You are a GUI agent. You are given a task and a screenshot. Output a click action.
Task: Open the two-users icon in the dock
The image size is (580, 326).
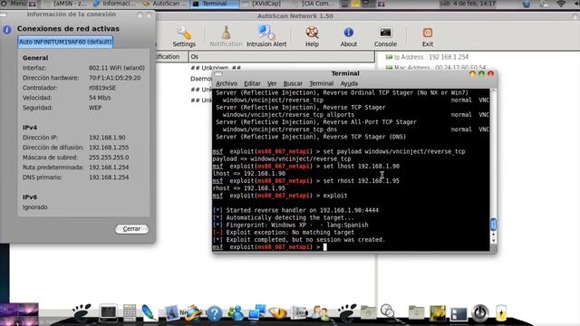(320, 313)
